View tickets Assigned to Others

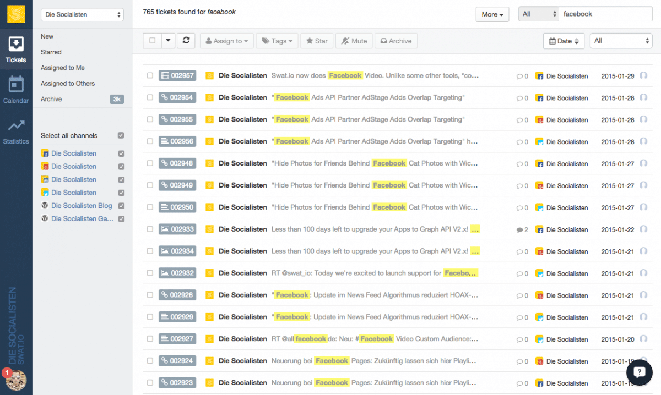click(x=68, y=84)
